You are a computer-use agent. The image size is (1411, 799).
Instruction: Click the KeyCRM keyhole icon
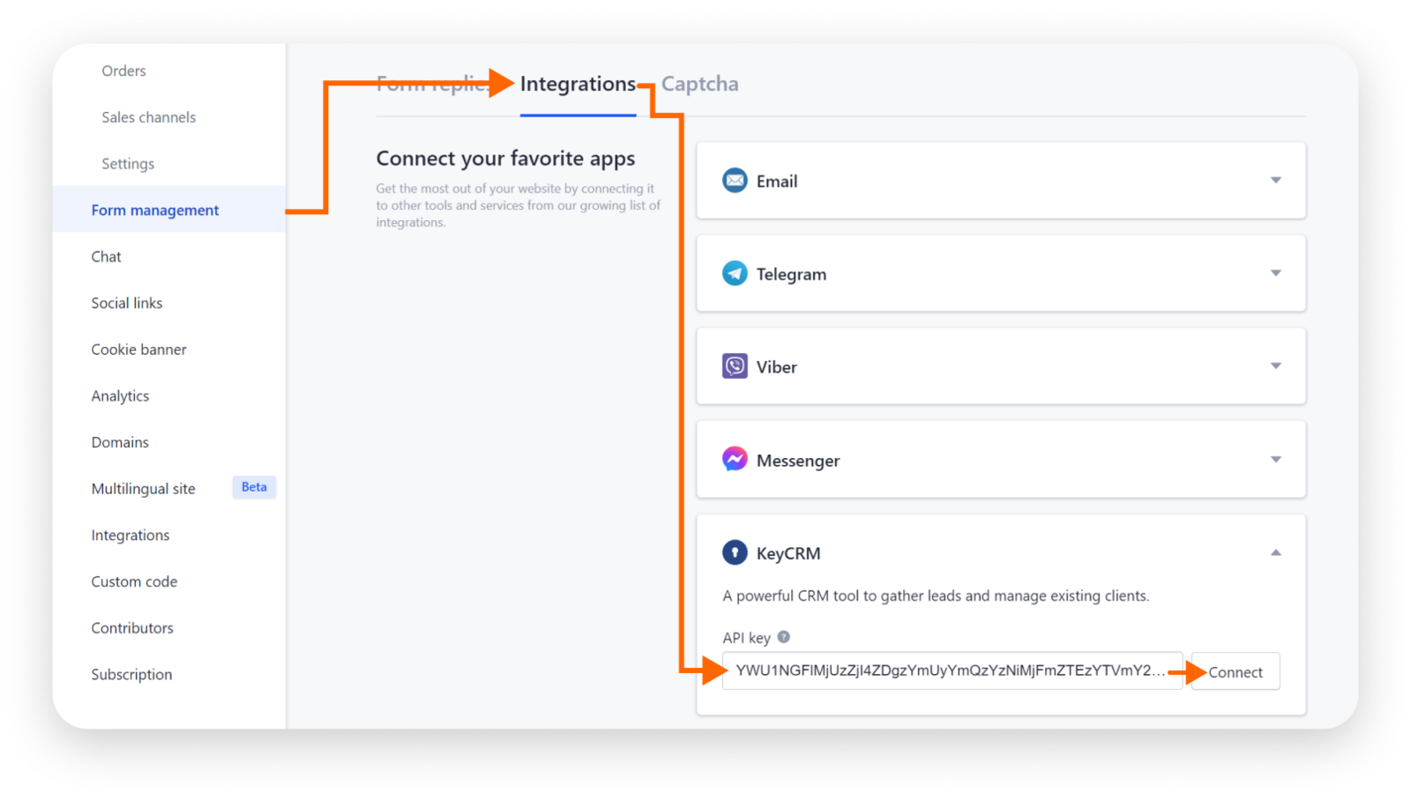735,552
